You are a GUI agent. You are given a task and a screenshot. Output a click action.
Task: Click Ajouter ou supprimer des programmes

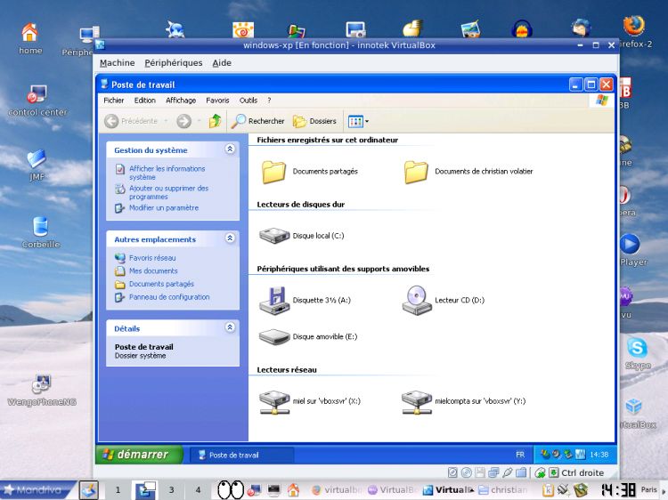(168, 192)
